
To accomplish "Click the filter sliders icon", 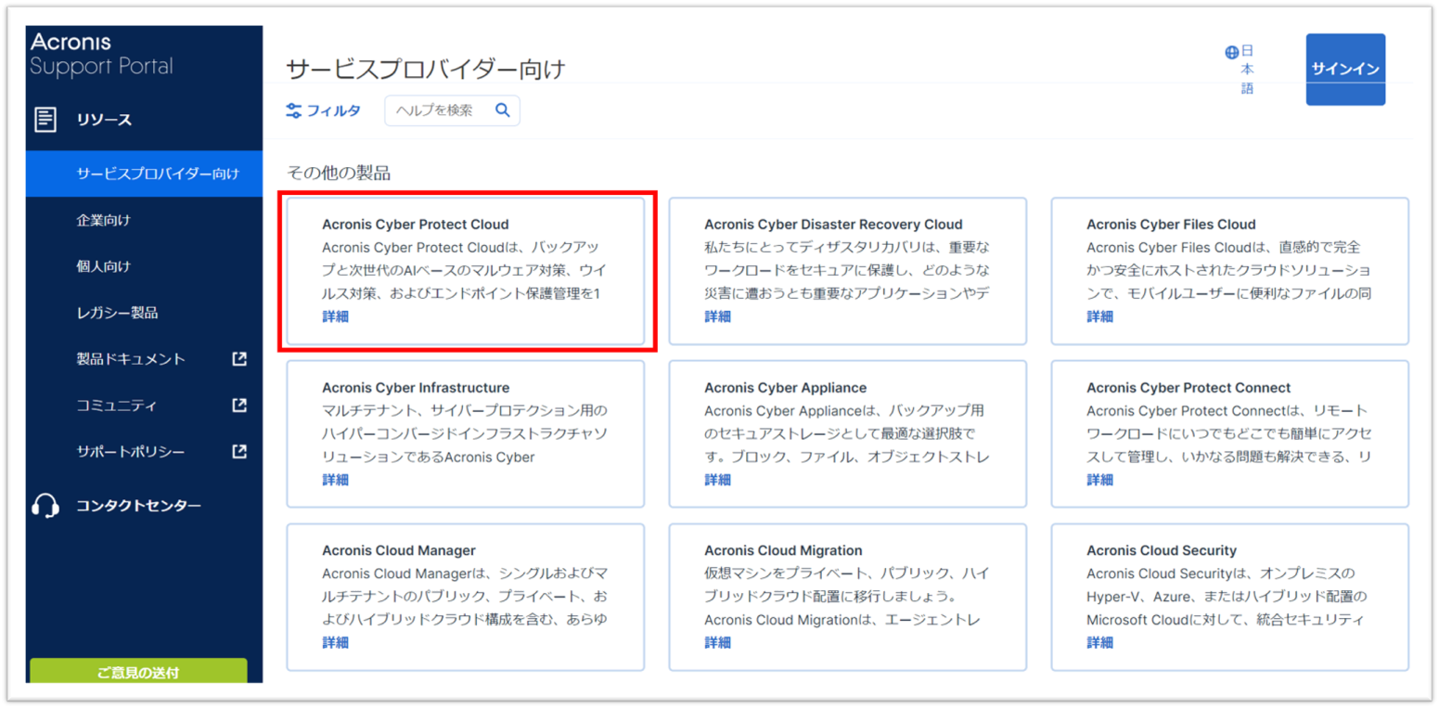I will (294, 110).
